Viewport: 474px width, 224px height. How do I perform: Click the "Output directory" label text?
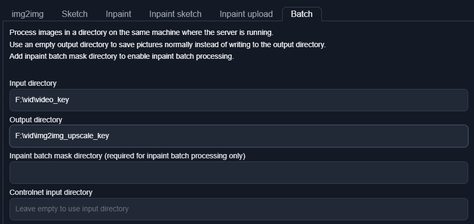(36, 120)
